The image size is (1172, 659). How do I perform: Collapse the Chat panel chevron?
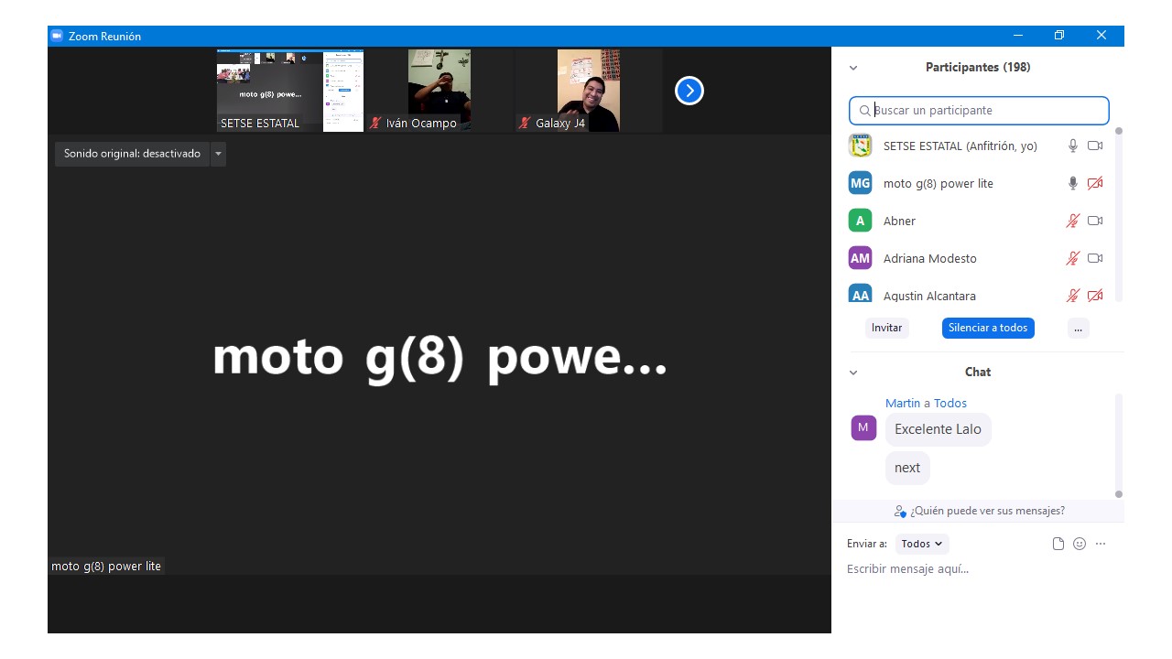click(853, 373)
